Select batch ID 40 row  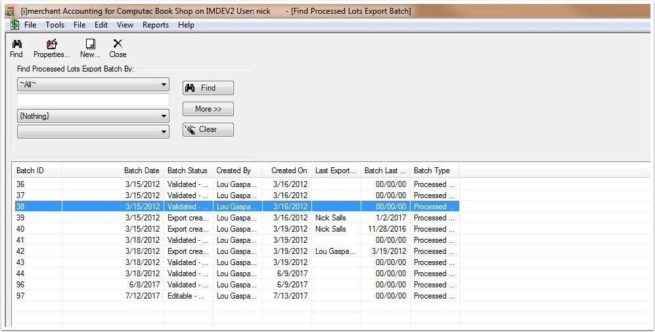[237, 229]
